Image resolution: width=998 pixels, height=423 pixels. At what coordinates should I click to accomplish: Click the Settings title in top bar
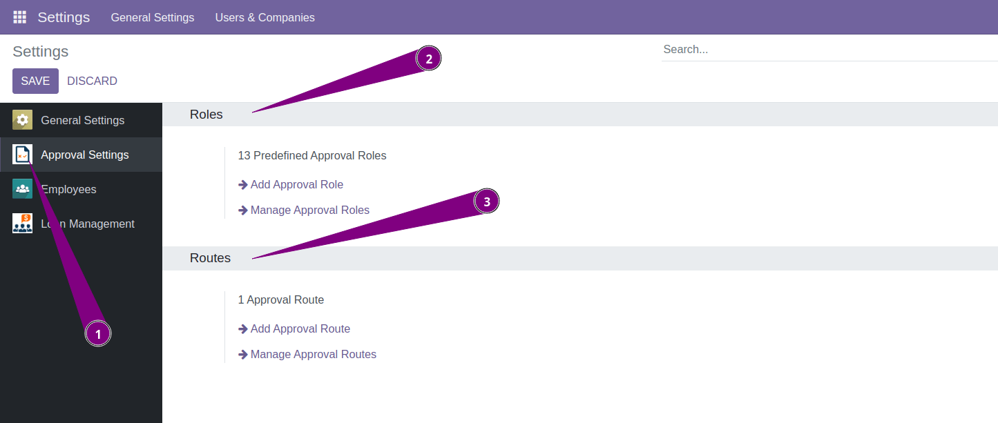(63, 17)
